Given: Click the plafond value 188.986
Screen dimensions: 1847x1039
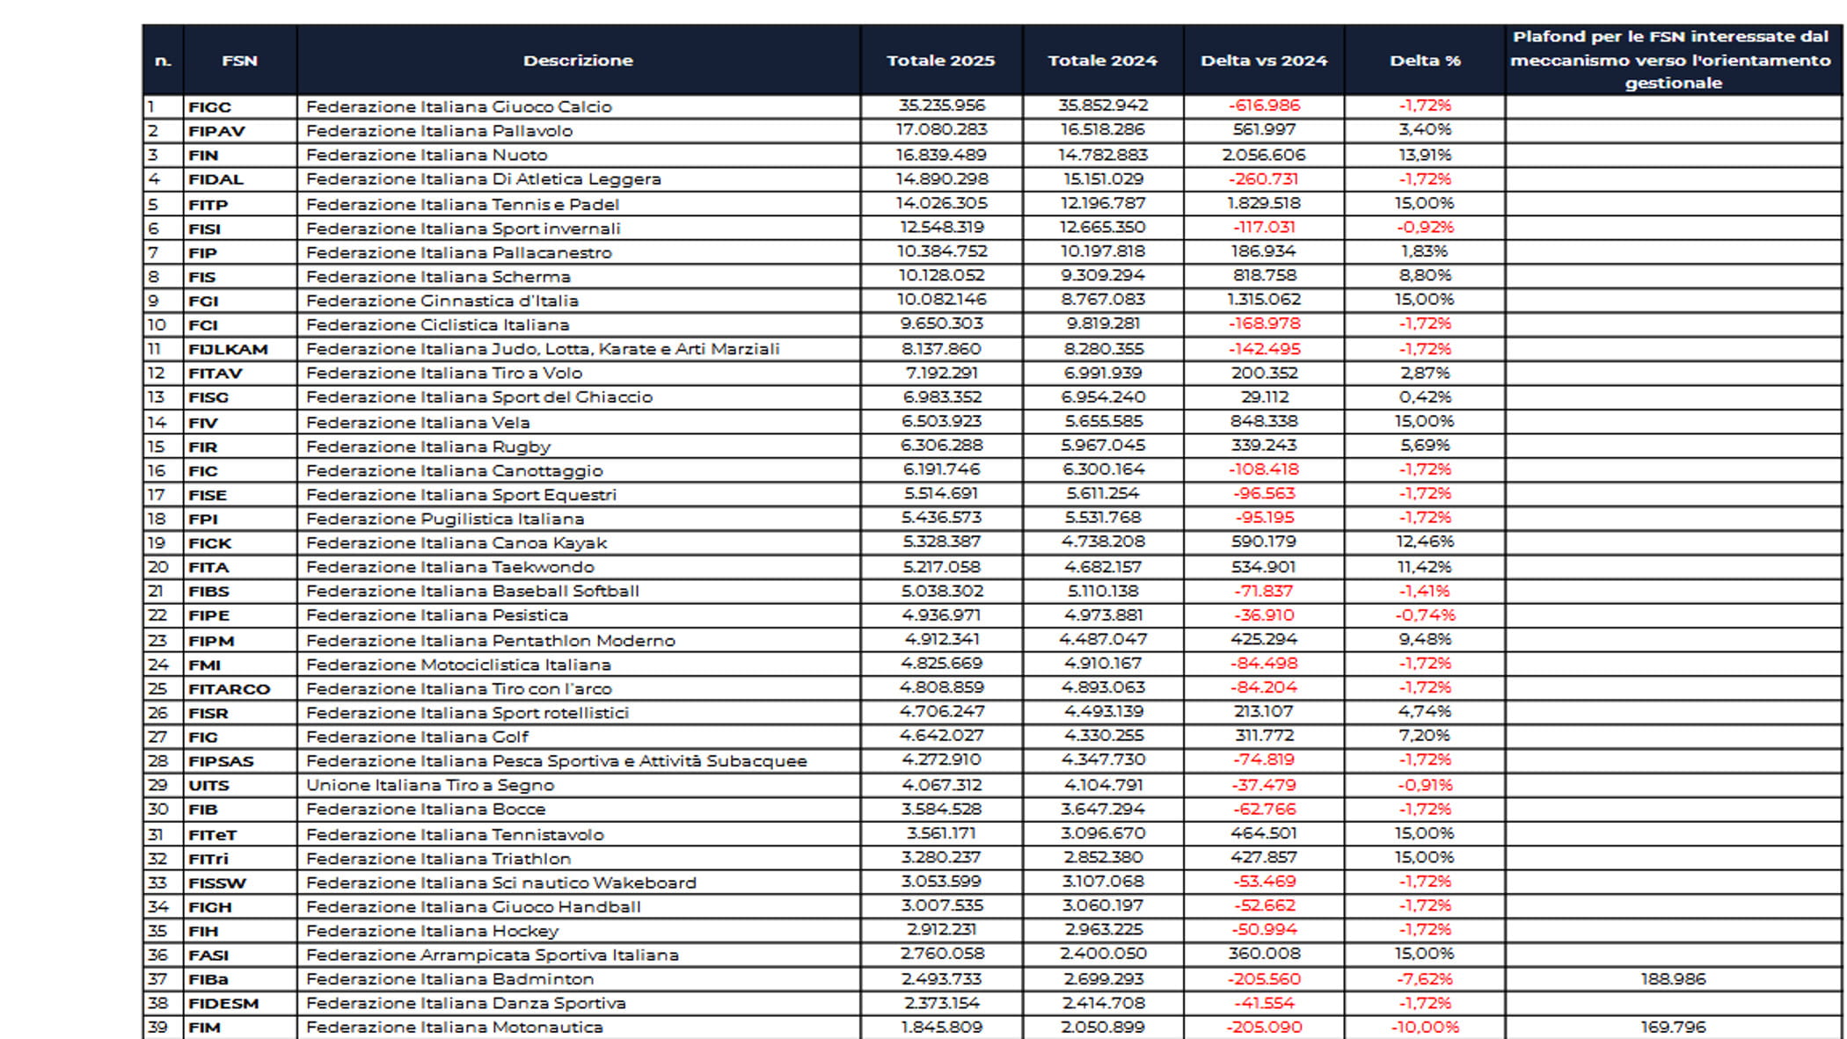Looking at the screenshot, I should pos(1673,979).
